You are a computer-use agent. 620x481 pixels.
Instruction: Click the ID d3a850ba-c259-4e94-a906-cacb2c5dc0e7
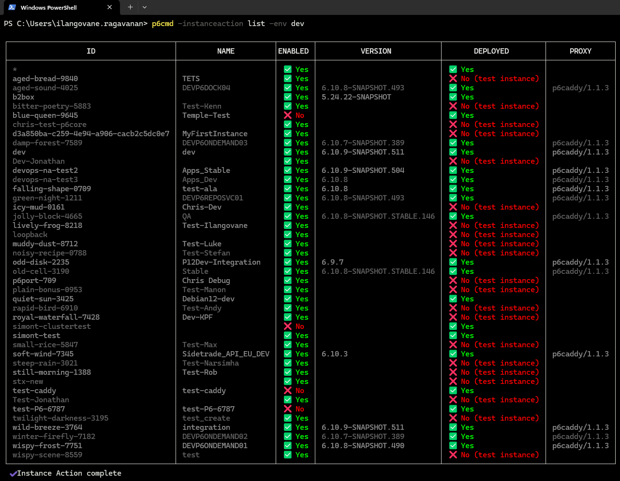tap(91, 134)
